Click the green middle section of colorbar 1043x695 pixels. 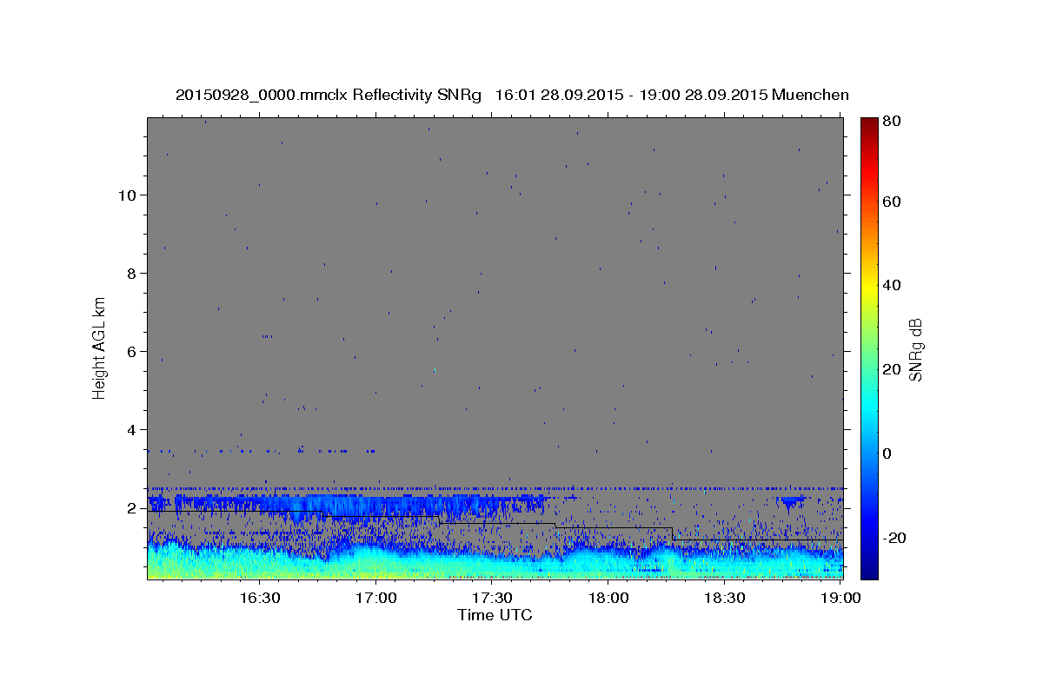tap(869, 347)
